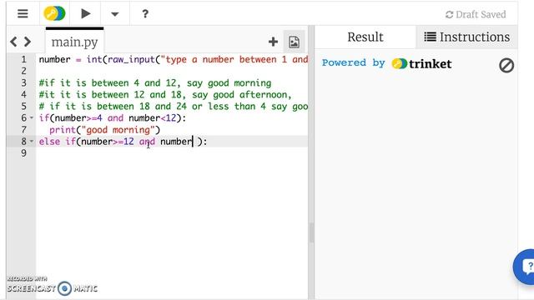534x300 pixels.
Task: Open the run options dropdown arrow
Action: (x=115, y=14)
